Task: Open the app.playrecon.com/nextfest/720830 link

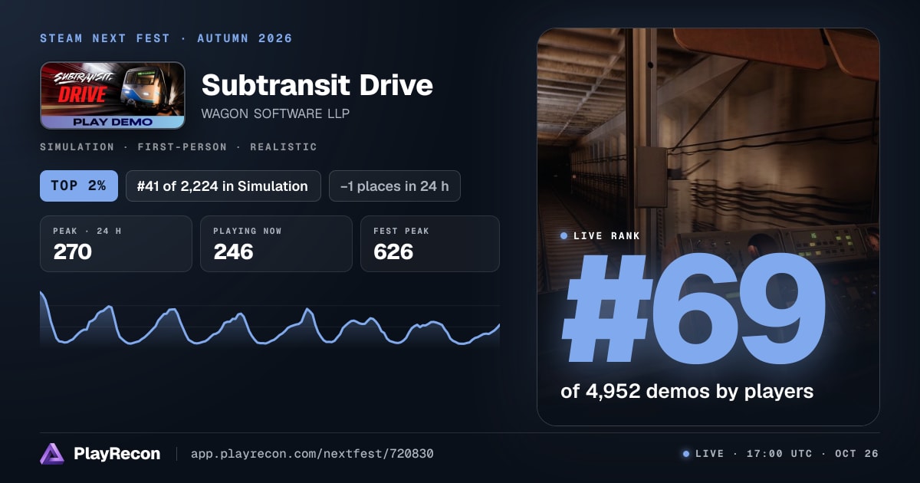Action: click(312, 454)
